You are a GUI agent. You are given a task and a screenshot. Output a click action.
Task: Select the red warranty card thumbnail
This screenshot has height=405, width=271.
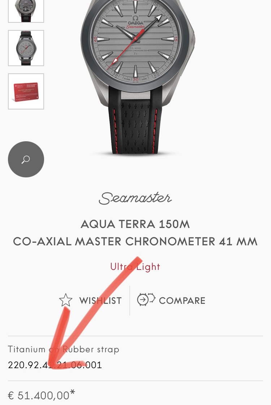[x=26, y=91]
